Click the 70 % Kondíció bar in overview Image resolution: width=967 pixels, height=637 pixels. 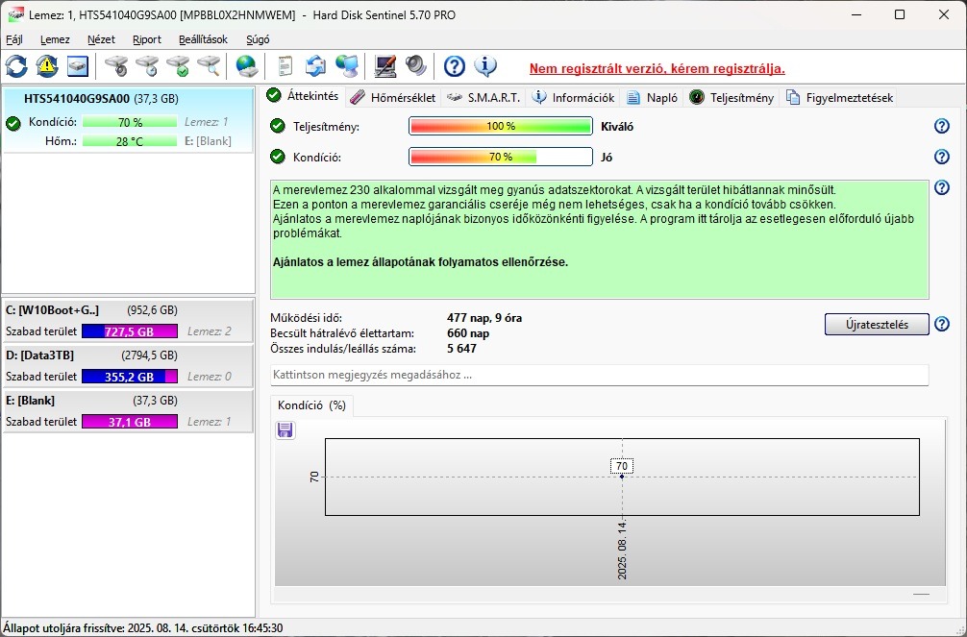[x=500, y=157]
